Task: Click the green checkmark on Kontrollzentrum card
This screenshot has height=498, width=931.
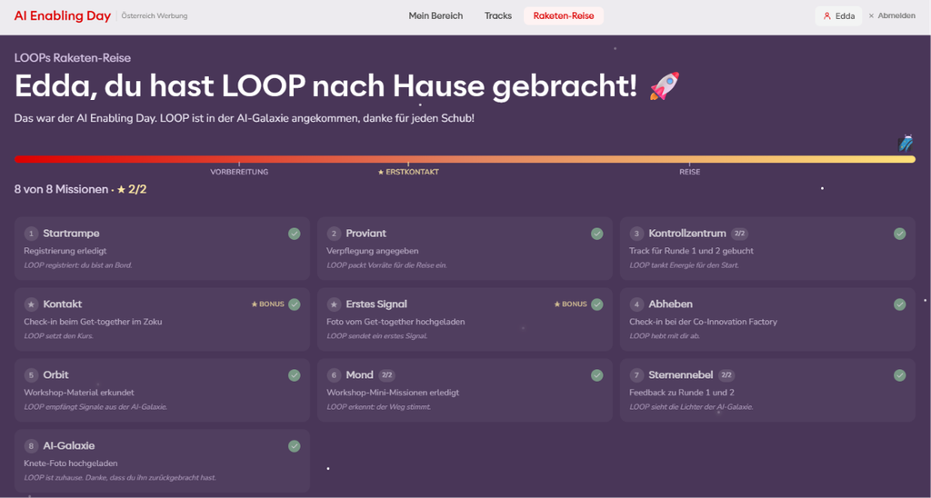Action: click(x=899, y=234)
